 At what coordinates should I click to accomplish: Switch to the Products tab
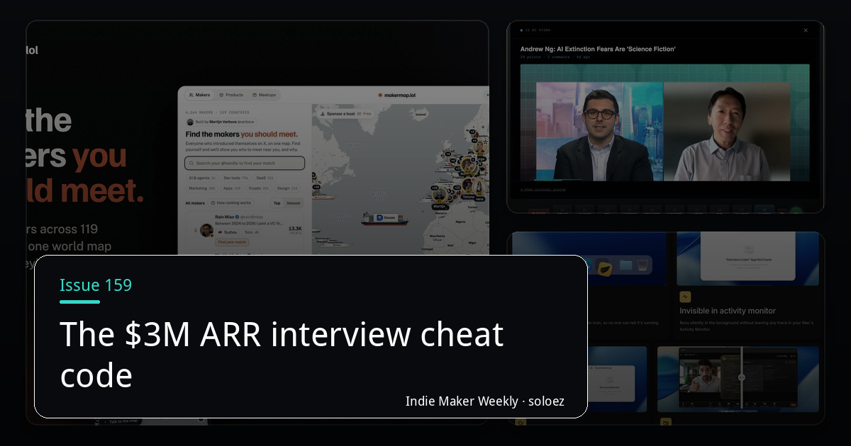click(x=231, y=95)
